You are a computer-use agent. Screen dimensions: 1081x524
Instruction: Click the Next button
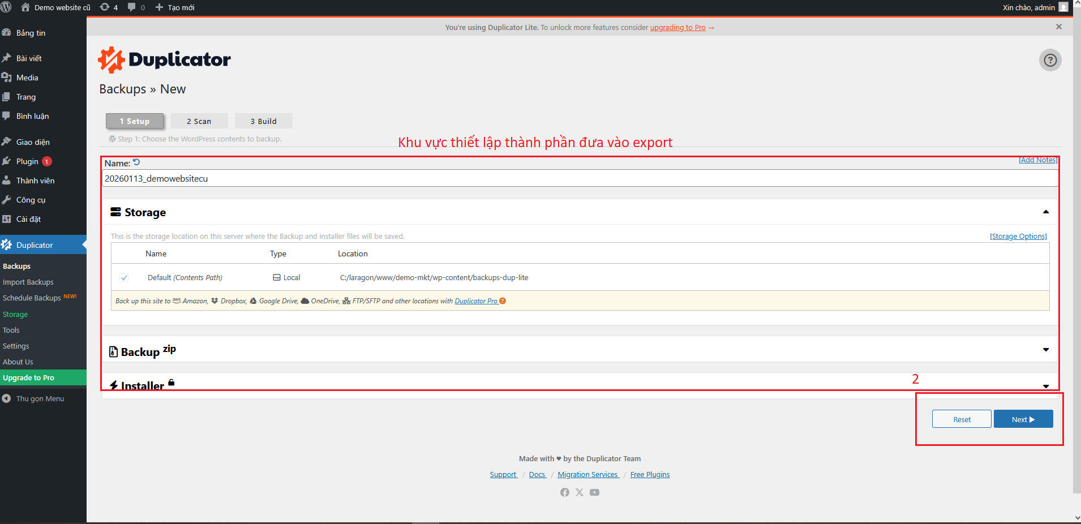click(x=1023, y=419)
